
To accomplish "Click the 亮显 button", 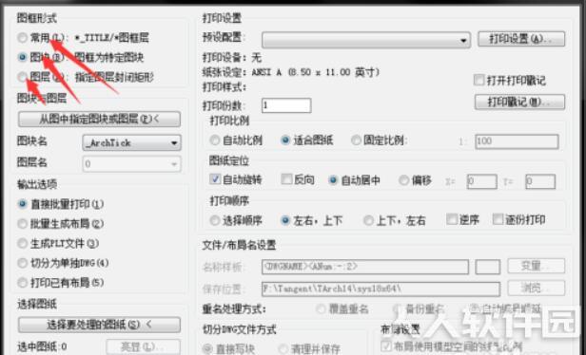I will [143, 346].
